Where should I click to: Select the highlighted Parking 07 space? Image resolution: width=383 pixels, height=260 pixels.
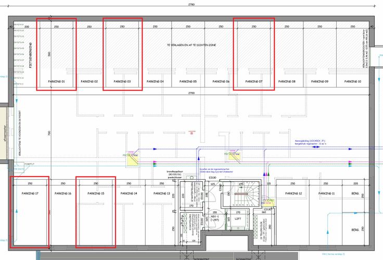253,54
